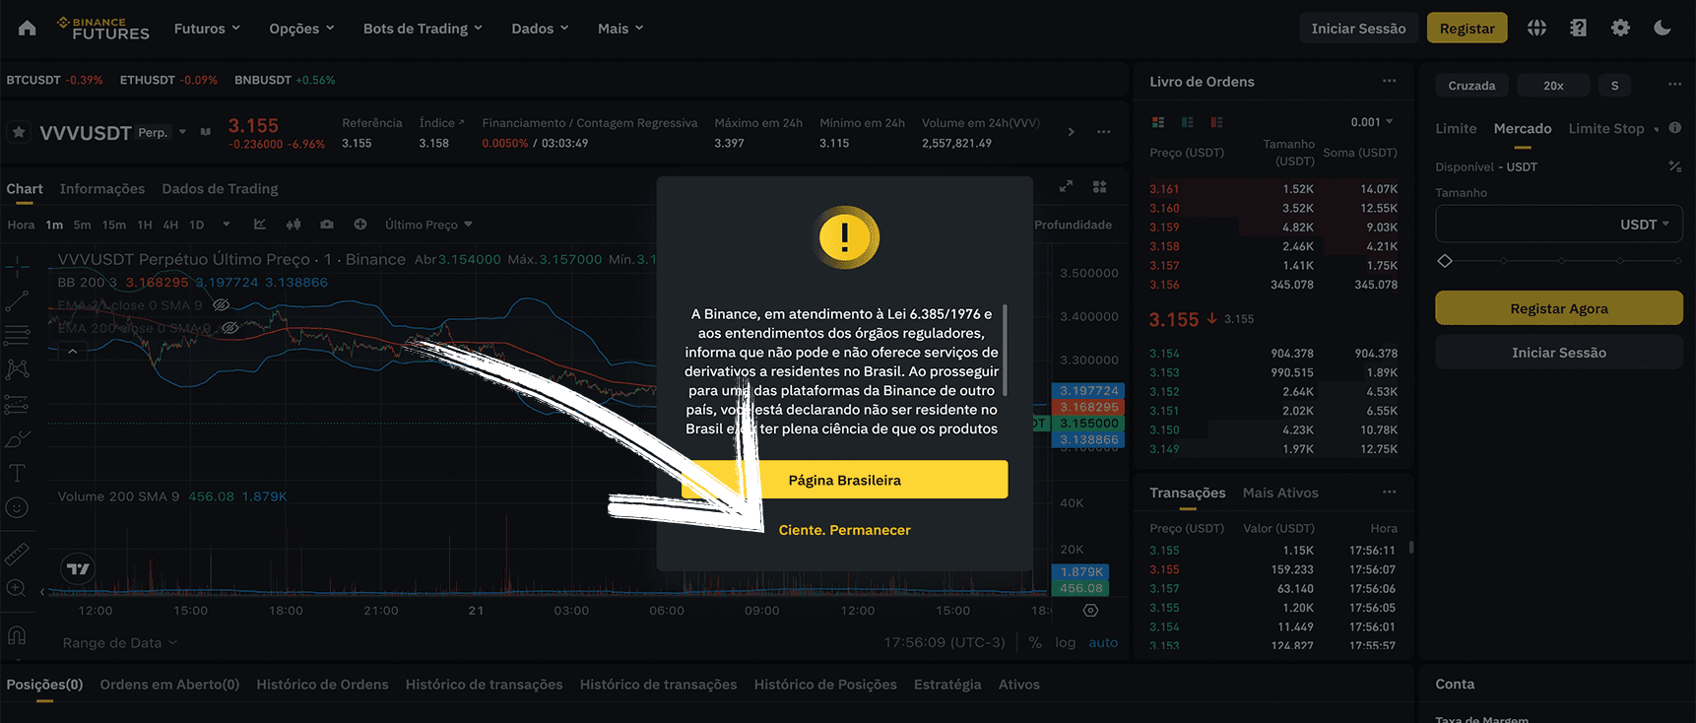Screen dimensions: 1696x723
Task: Open the Último Preço dropdown
Action: point(429,225)
